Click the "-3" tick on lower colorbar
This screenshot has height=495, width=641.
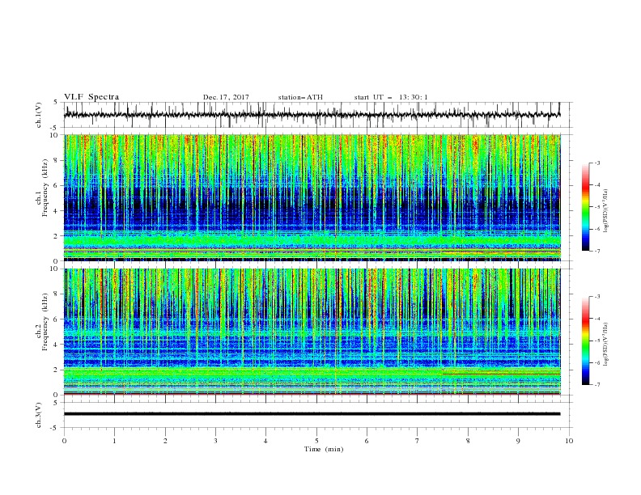click(x=597, y=297)
